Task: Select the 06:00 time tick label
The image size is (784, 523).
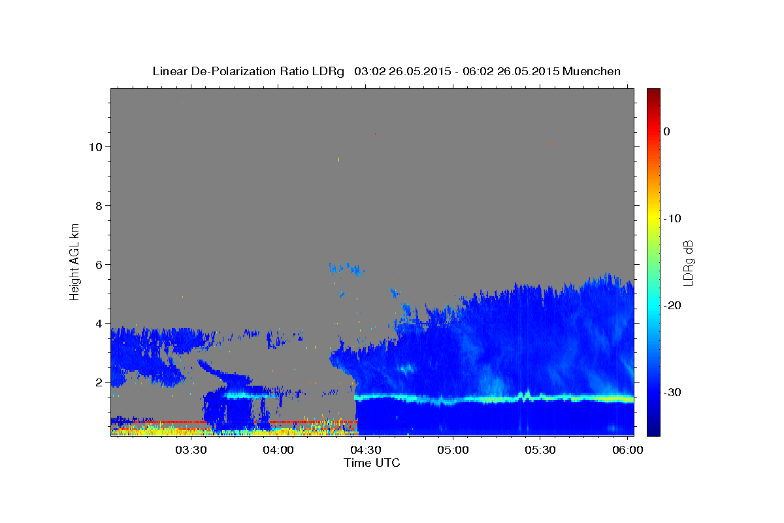Action: point(627,450)
